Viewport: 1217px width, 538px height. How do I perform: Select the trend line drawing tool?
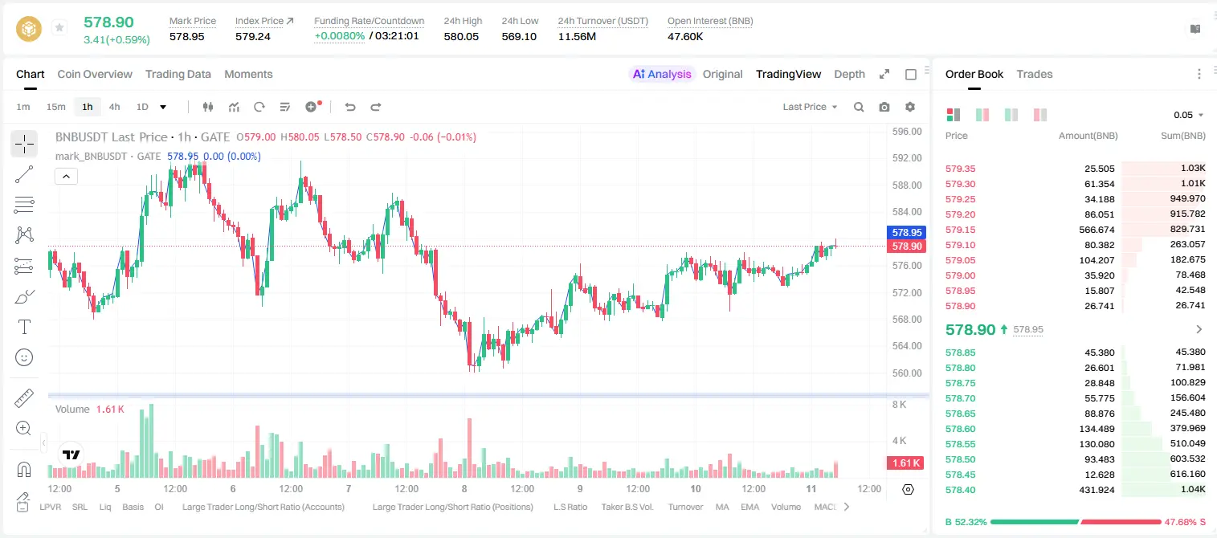tap(24, 174)
